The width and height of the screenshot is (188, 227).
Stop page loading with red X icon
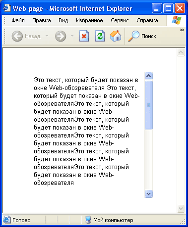(84, 36)
